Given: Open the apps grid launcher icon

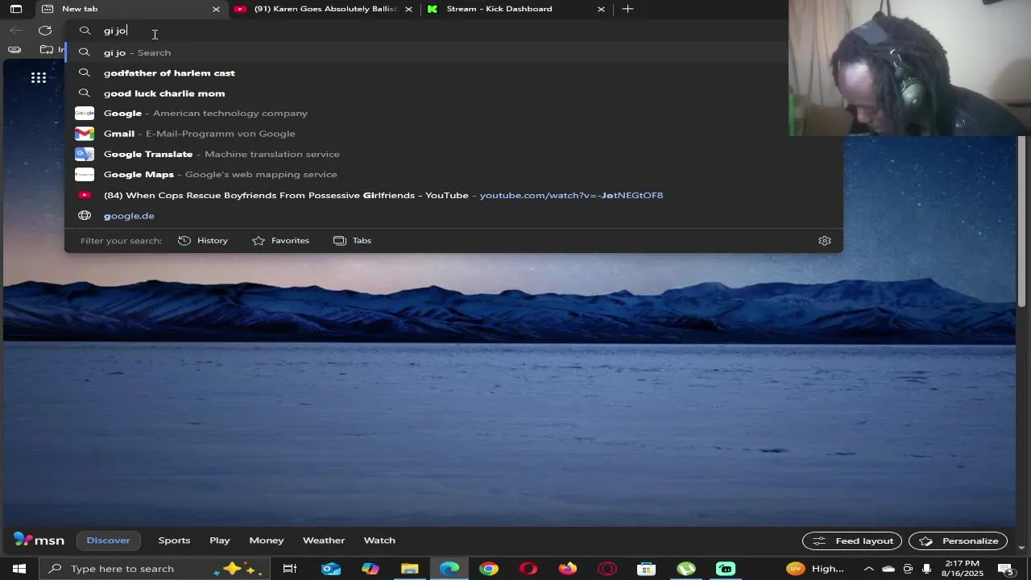Looking at the screenshot, I should [x=39, y=78].
